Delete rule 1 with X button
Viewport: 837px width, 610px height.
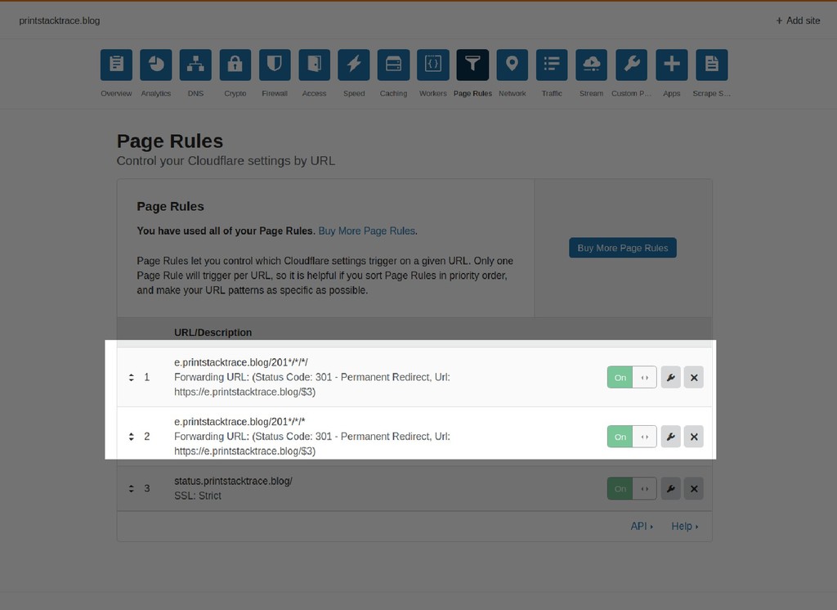click(694, 378)
